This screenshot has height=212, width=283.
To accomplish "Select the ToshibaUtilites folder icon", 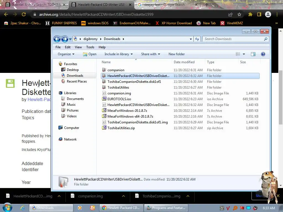I will coord(104,88).
